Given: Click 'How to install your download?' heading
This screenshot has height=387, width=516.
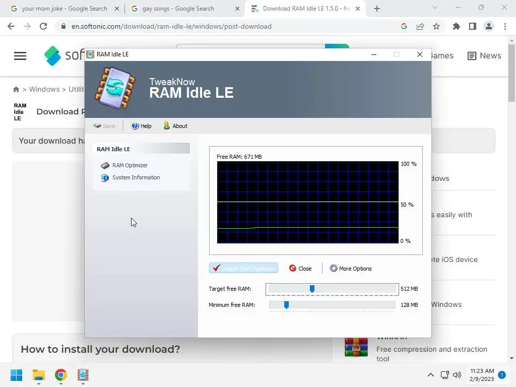Looking at the screenshot, I should [x=100, y=349].
